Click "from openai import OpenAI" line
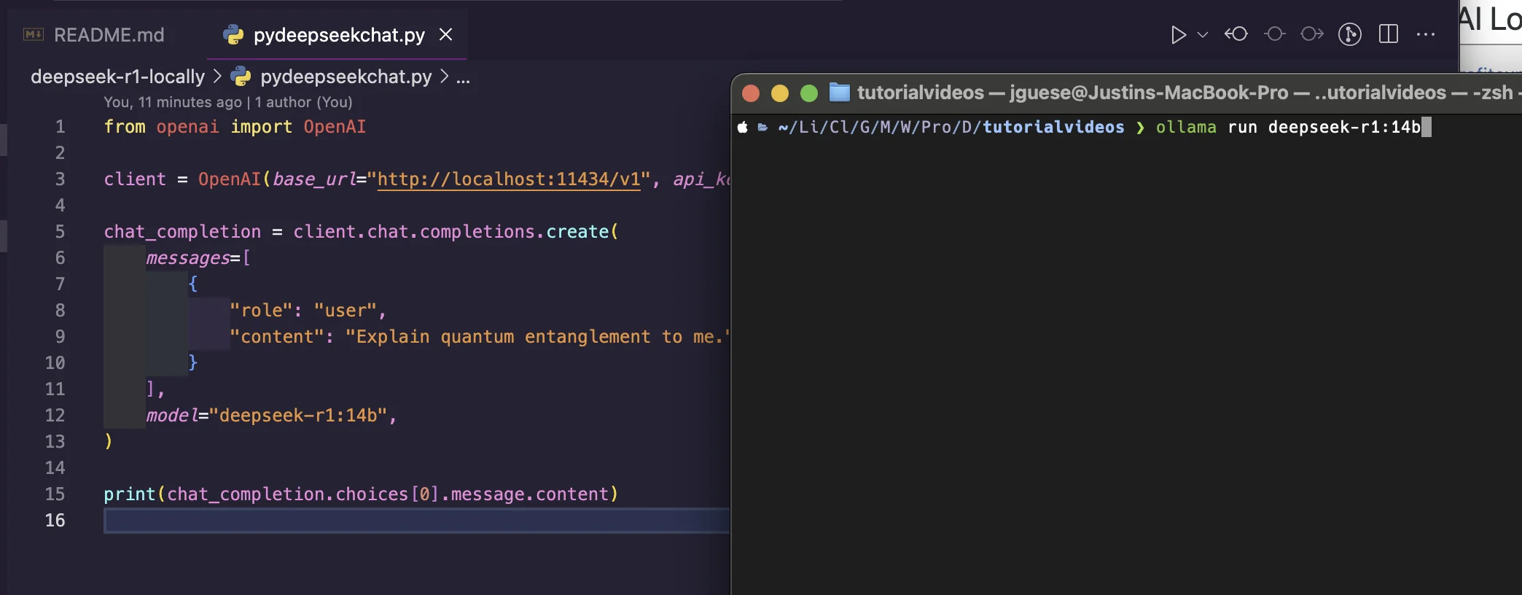Viewport: 1522px width, 595px height. 235,127
